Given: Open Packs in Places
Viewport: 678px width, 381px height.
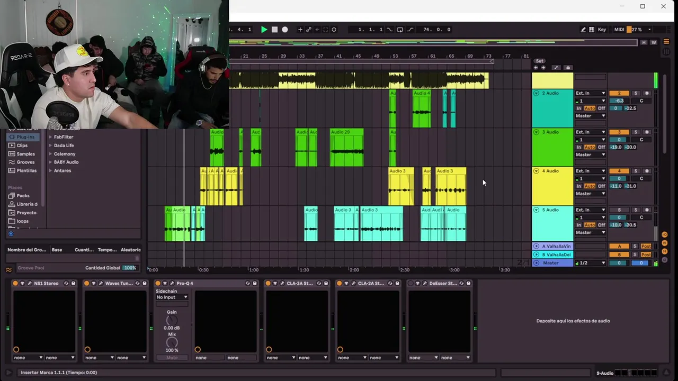Looking at the screenshot, I should click(x=23, y=196).
